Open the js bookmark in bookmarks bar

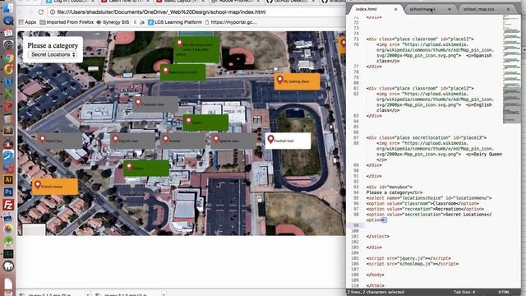140,22
